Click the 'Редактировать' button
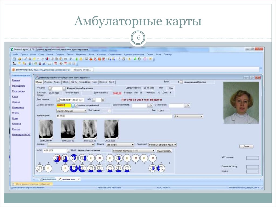 pos(164,151)
